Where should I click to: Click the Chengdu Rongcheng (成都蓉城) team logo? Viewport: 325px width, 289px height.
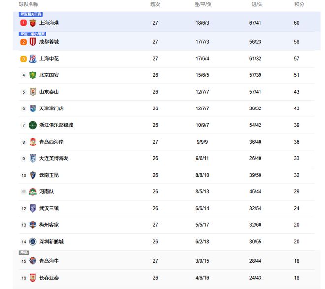click(x=32, y=42)
